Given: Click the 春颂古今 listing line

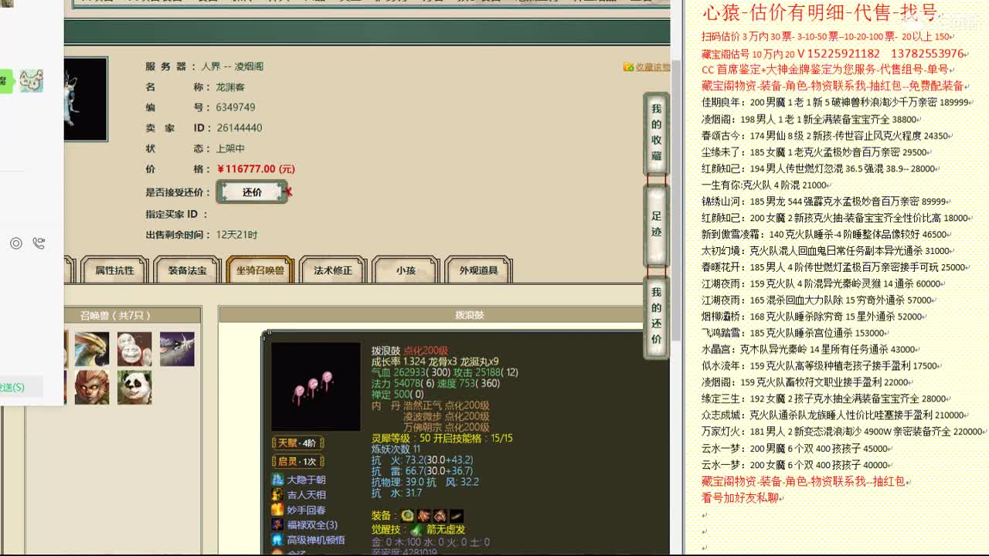Looking at the screenshot, I should 827,135.
